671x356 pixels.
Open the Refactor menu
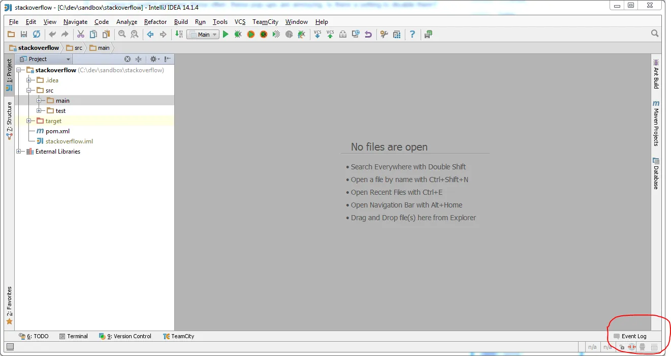tap(155, 22)
